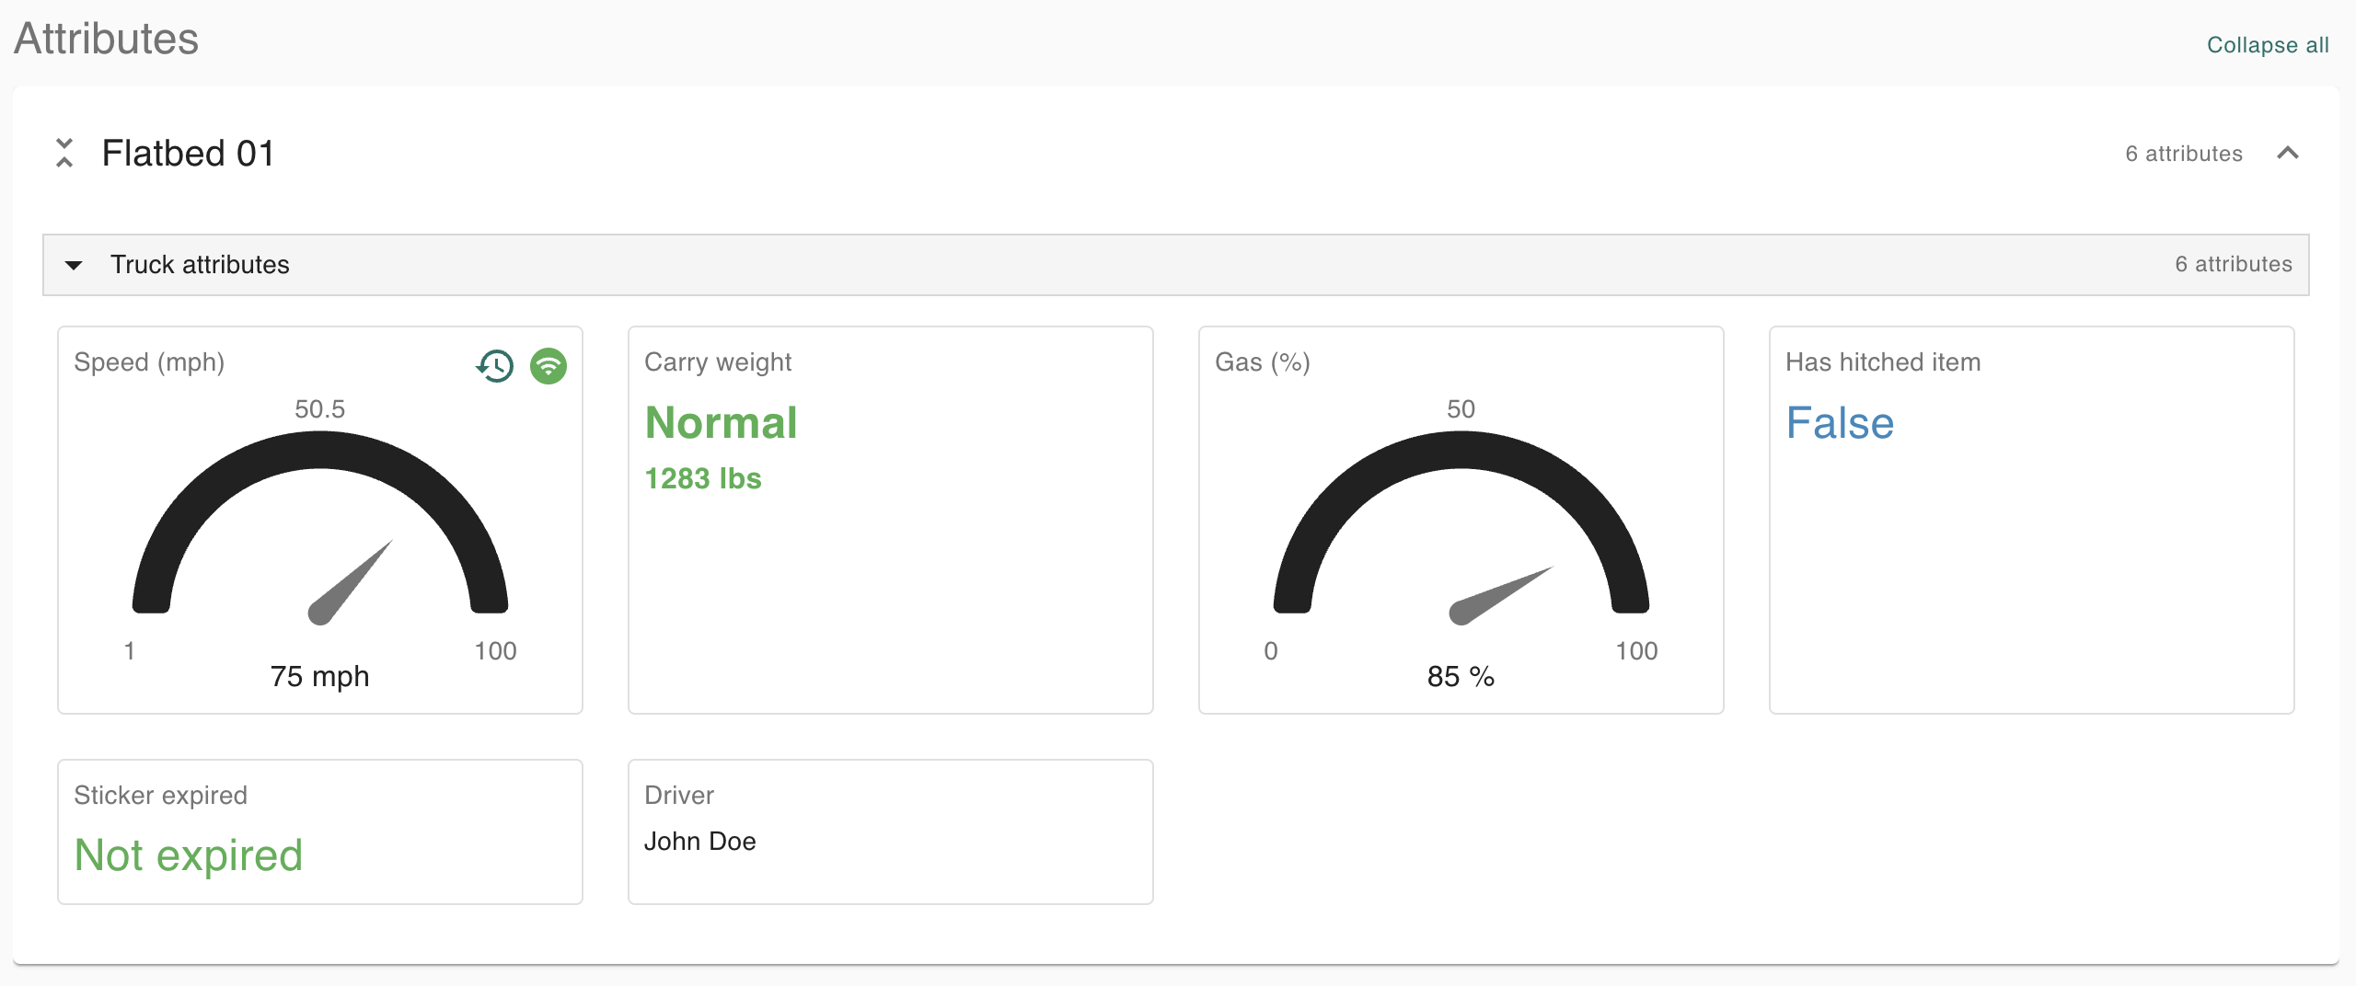This screenshot has width=2356, height=986.
Task: Click the green wifi status icon
Action: [x=549, y=366]
